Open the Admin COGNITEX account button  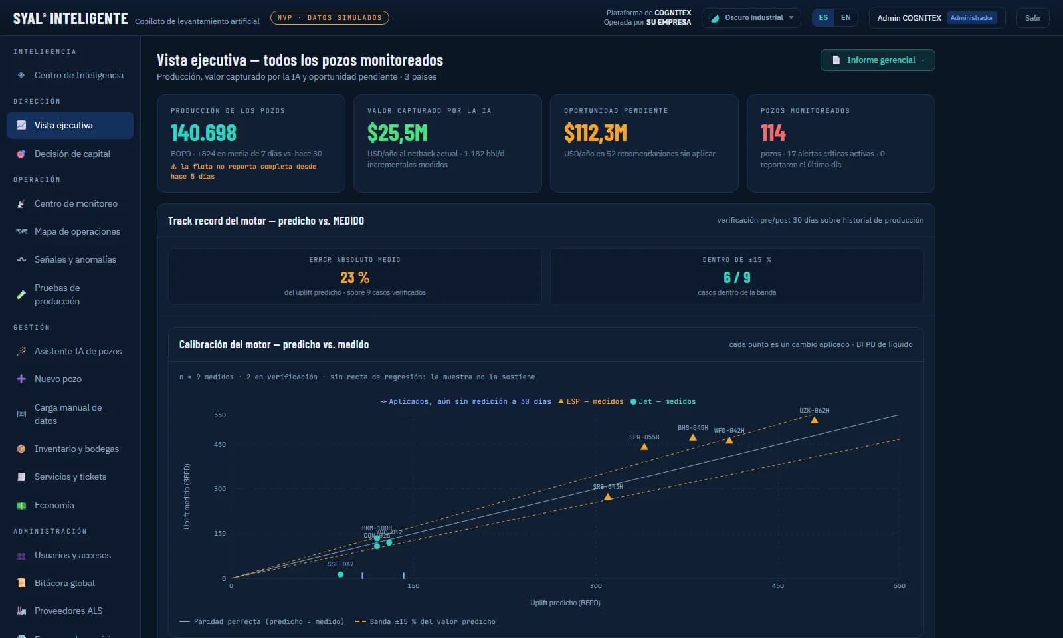point(937,18)
